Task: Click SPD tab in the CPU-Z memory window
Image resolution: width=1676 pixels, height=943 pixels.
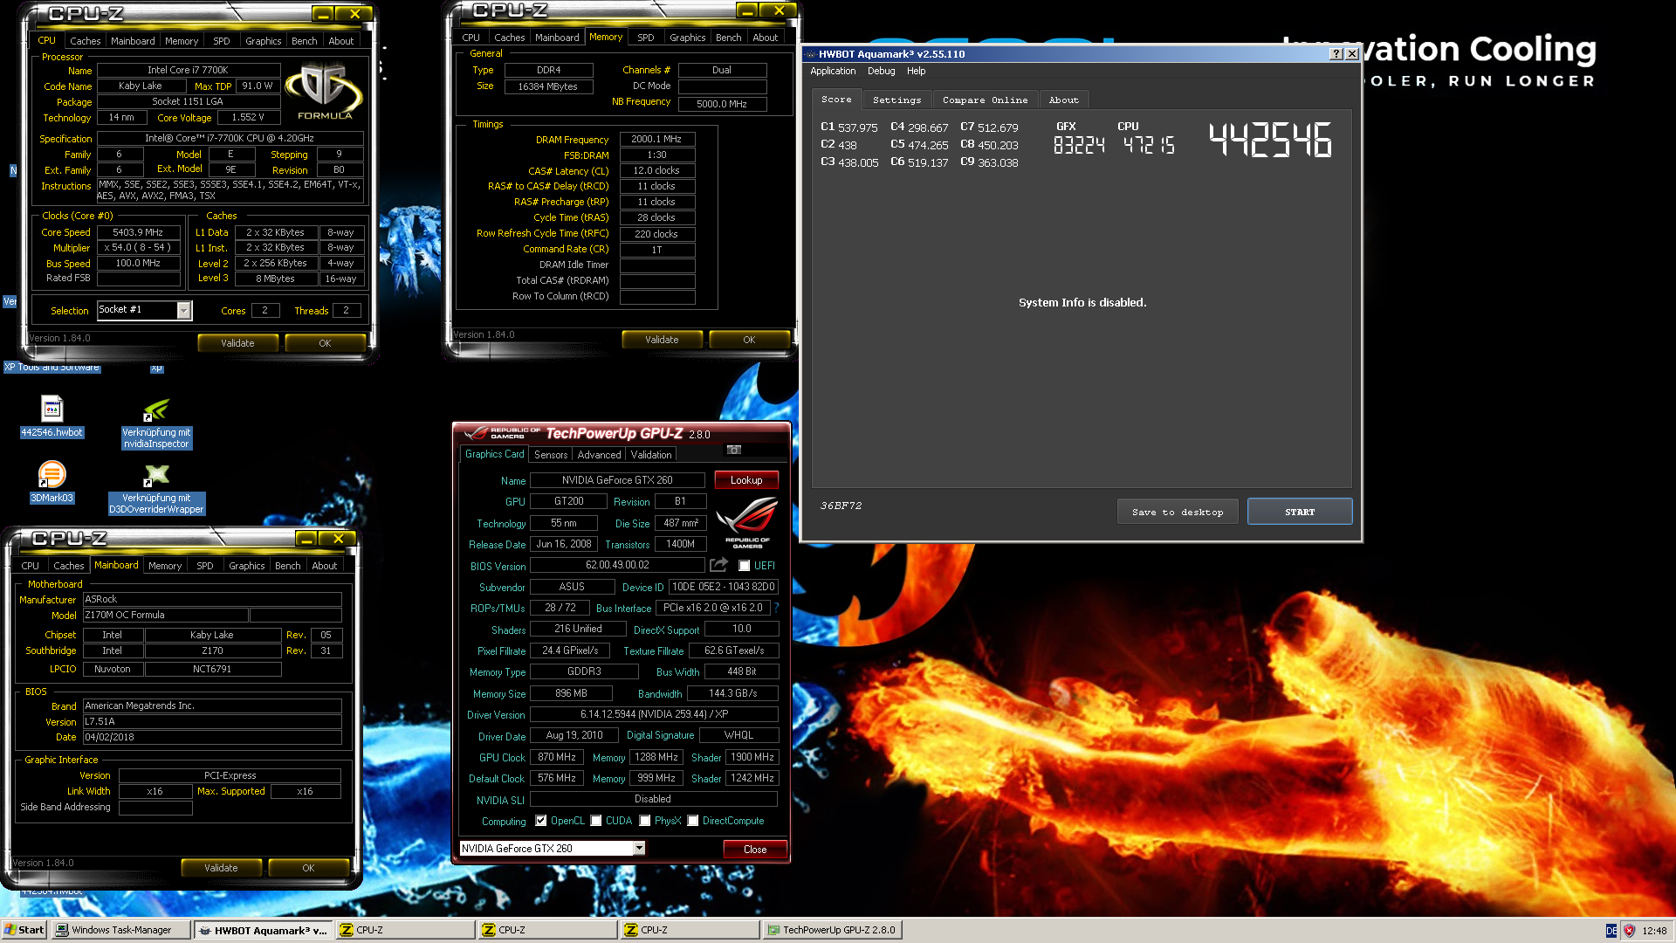Action: 645,38
